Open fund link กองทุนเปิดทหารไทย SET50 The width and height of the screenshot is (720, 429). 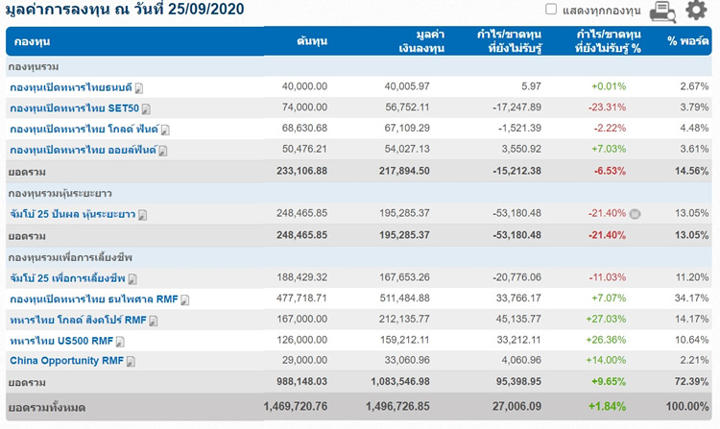74,108
